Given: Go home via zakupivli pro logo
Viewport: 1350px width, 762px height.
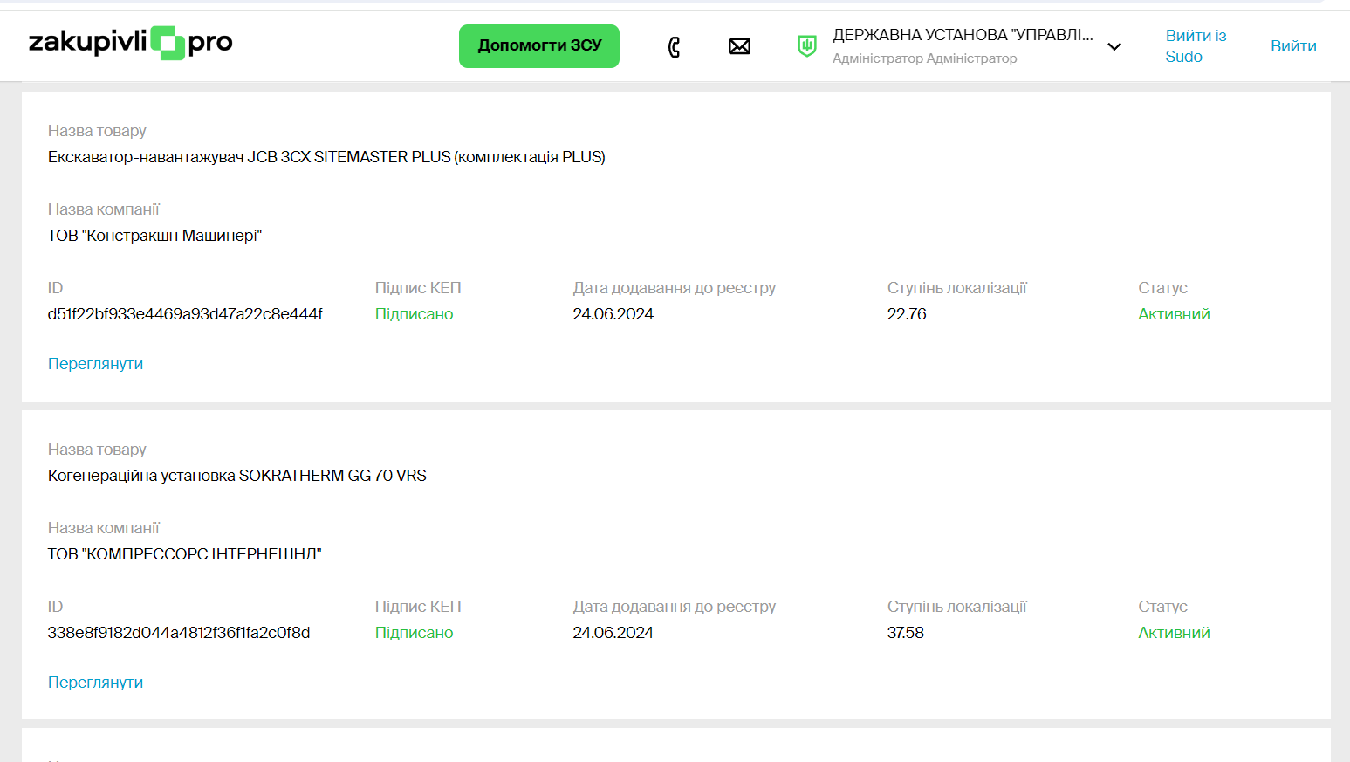Looking at the screenshot, I should (131, 43).
